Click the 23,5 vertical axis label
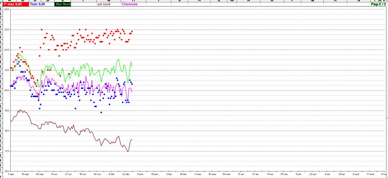The height and width of the screenshot is (178, 388). (x=7, y=30)
